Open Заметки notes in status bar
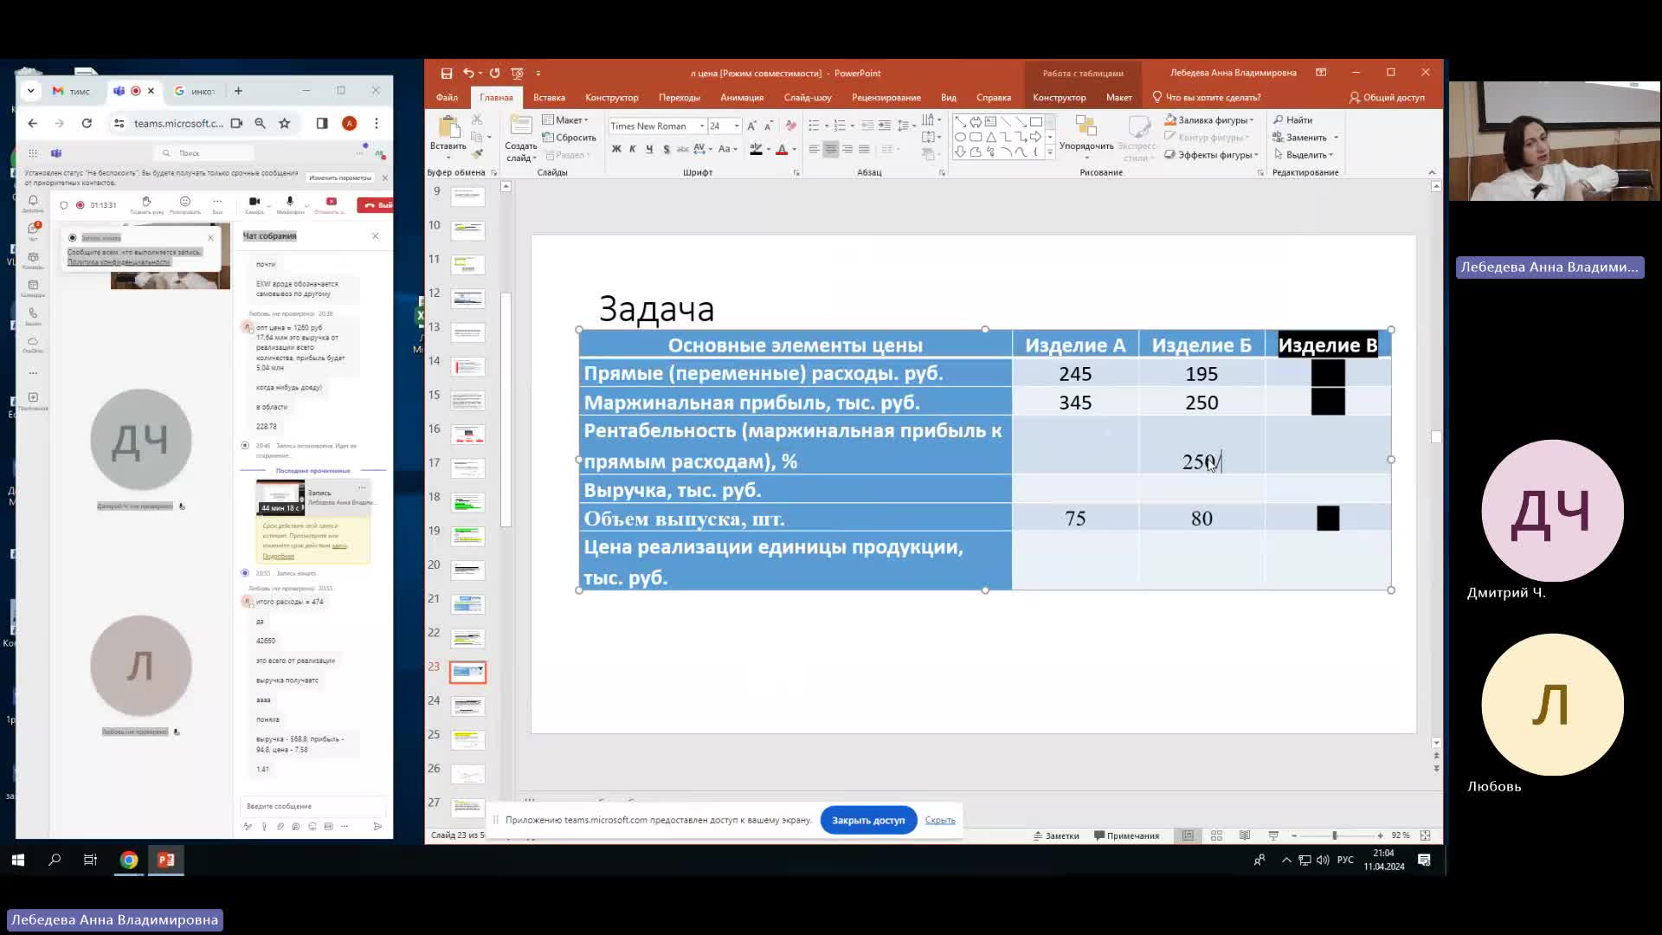 1056,835
